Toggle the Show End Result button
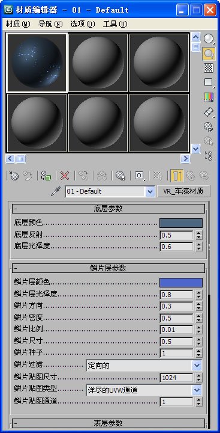Viewport: 220px width, 433px height. 176,176
